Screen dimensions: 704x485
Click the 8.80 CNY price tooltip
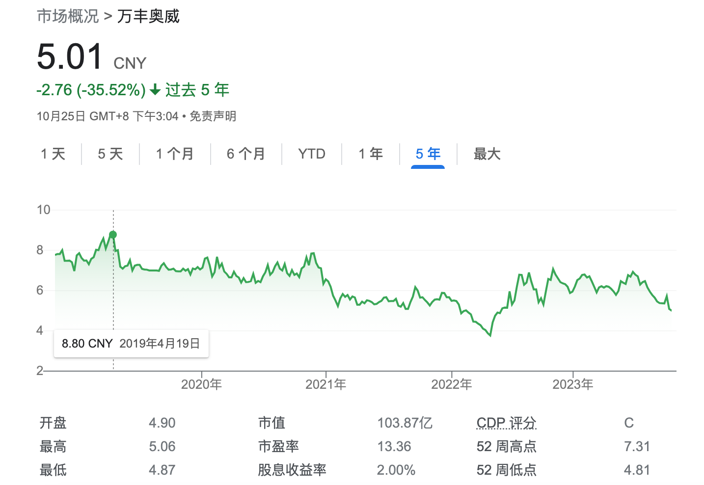(x=131, y=344)
